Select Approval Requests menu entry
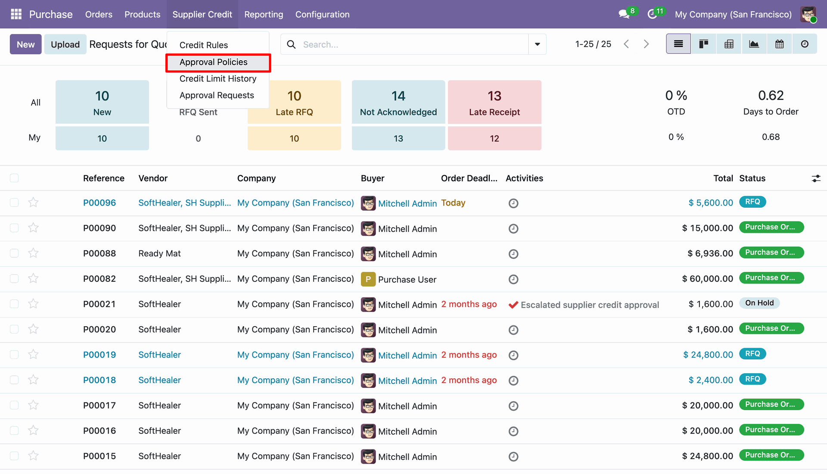This screenshot has height=474, width=827. coord(218,95)
